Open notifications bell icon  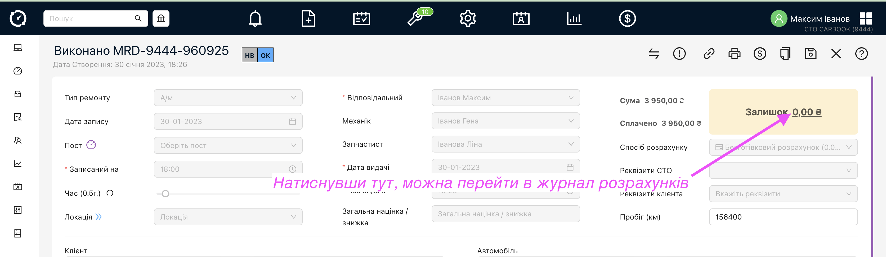(x=255, y=18)
